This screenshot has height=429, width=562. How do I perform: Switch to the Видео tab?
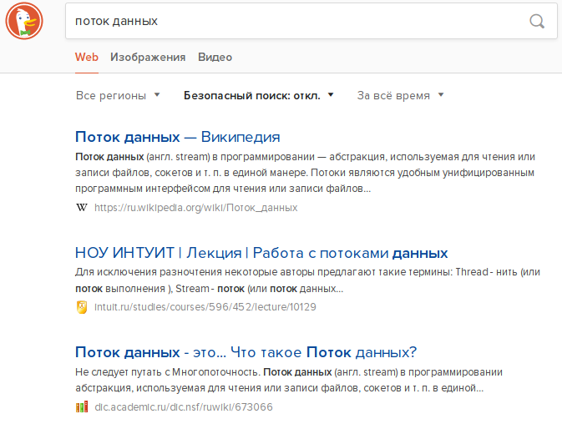click(215, 58)
